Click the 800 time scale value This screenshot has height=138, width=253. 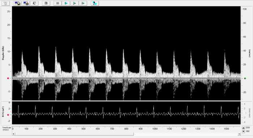pyautogui.click(x=248, y=132)
